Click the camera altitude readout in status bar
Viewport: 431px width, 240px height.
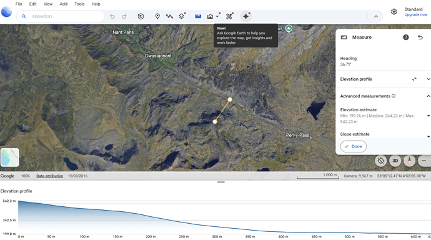click(358, 176)
